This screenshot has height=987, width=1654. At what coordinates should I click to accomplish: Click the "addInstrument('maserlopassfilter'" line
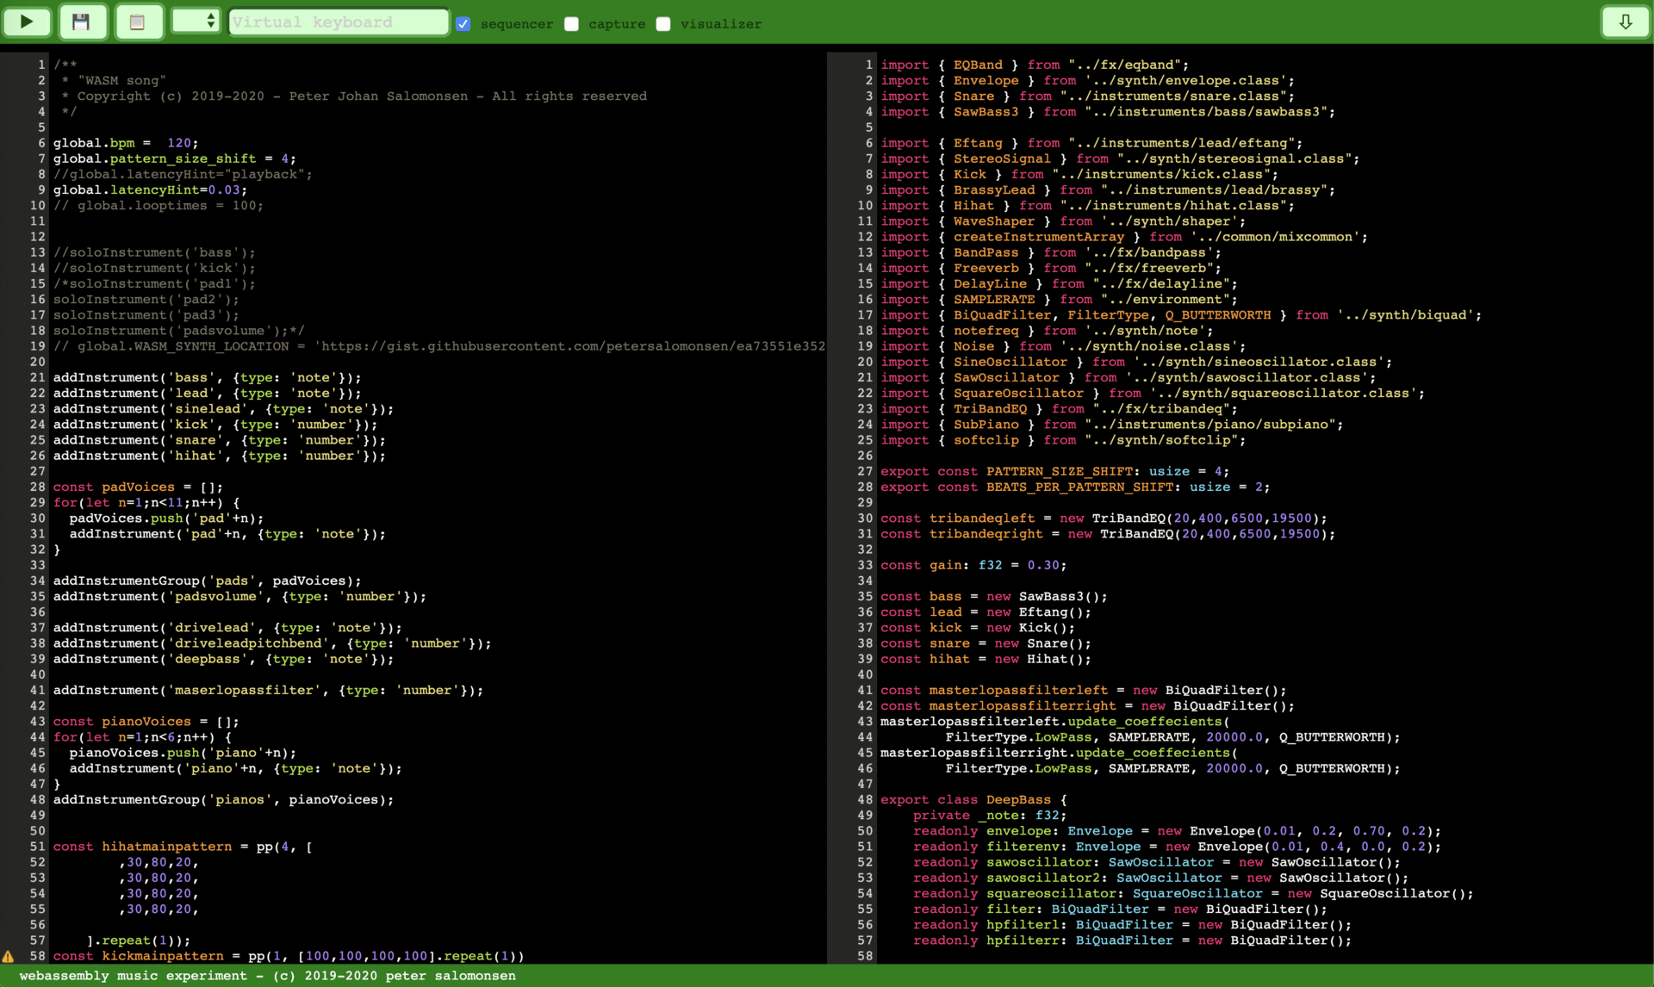(268, 690)
